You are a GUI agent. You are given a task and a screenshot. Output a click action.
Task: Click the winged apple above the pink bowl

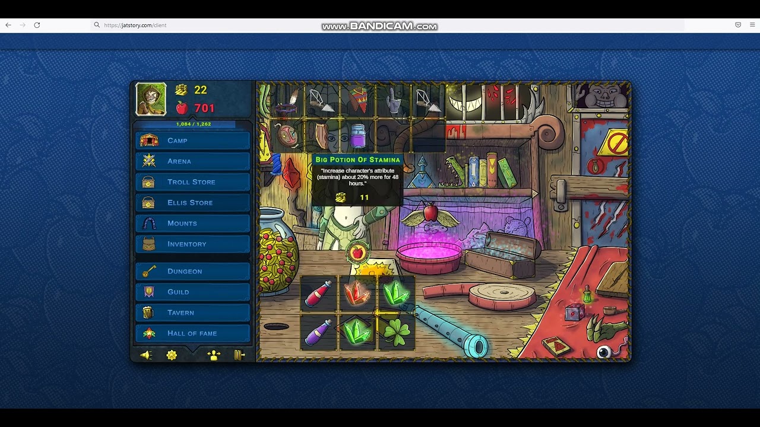[431, 215]
